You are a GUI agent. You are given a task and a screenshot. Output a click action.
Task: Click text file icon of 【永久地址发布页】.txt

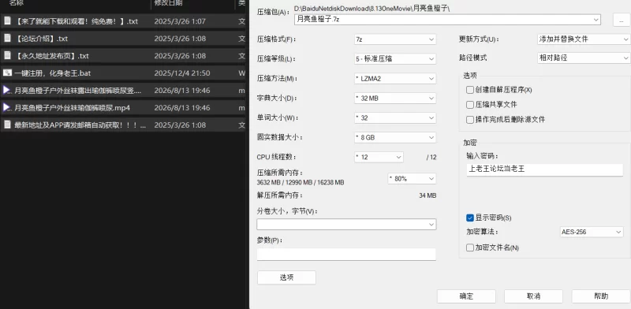(7, 55)
